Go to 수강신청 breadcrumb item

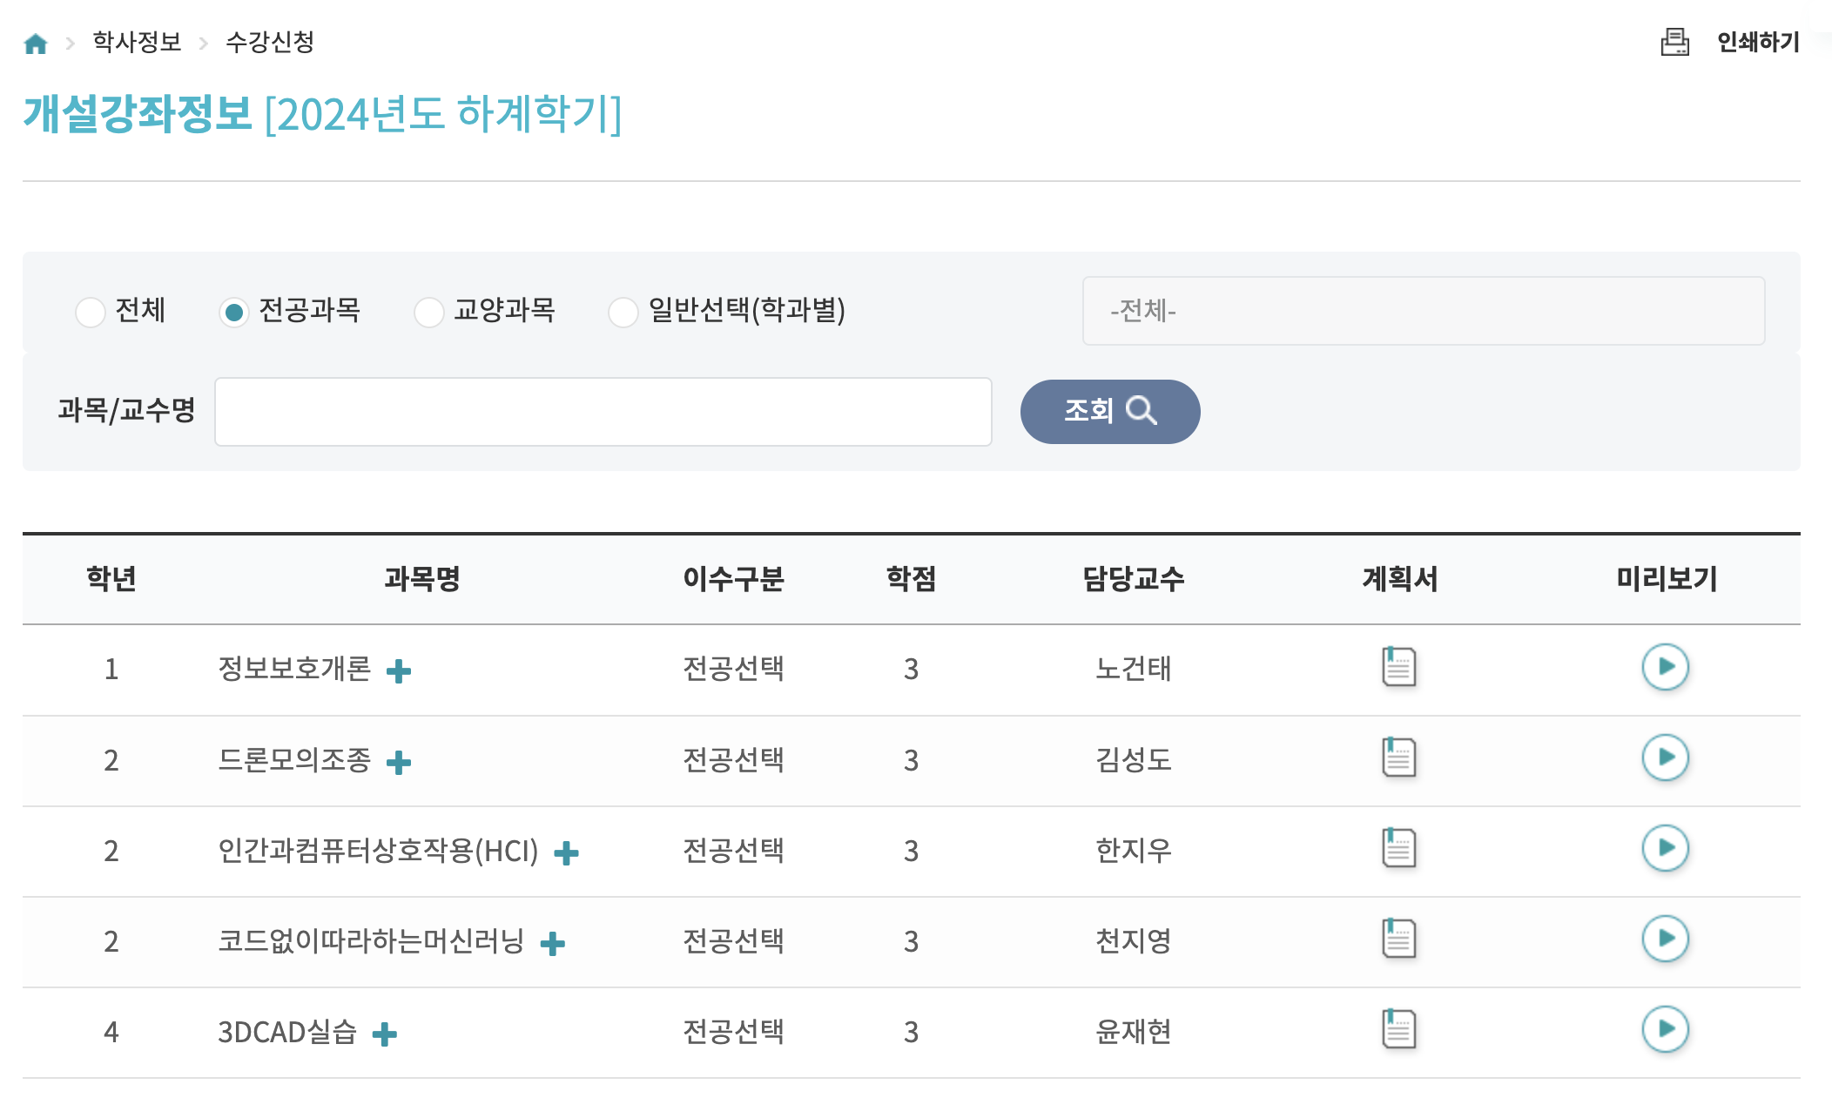[270, 42]
